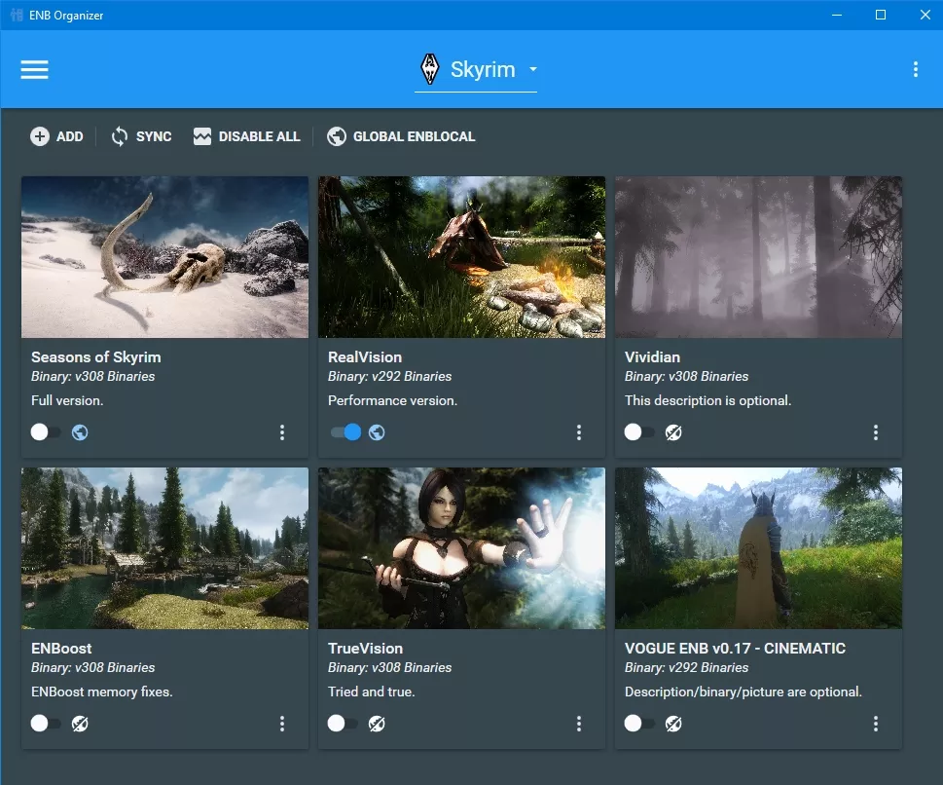Enable the TrueVision preset switch

tap(343, 724)
